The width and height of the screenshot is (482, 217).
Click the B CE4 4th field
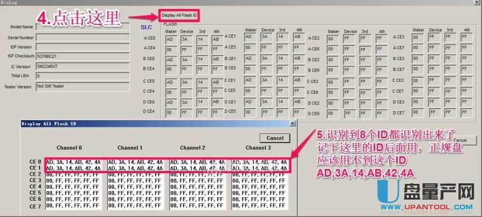point(218,70)
